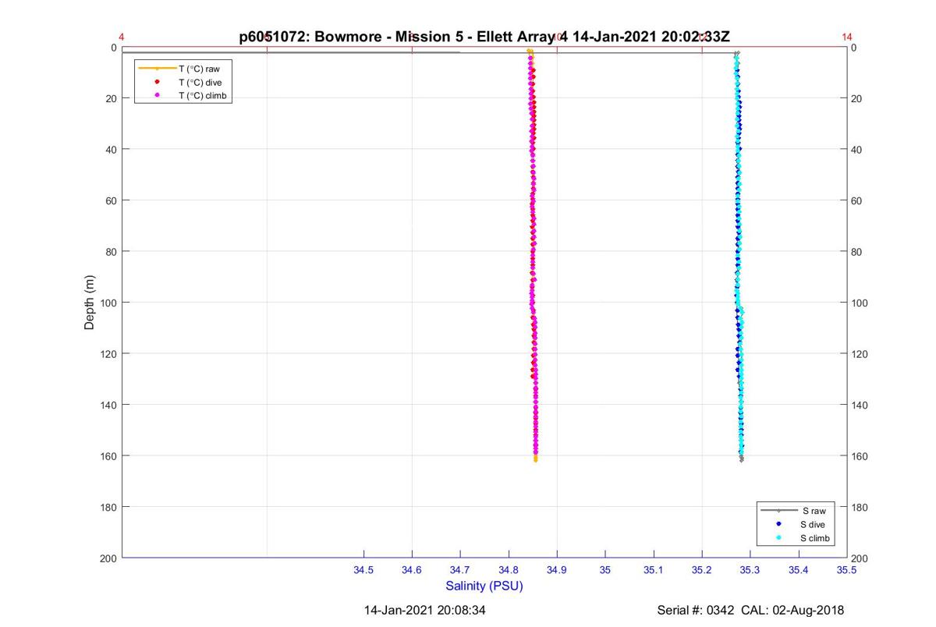Click the left depth axis tick '60'
This screenshot has height=627, width=936.
coord(111,200)
